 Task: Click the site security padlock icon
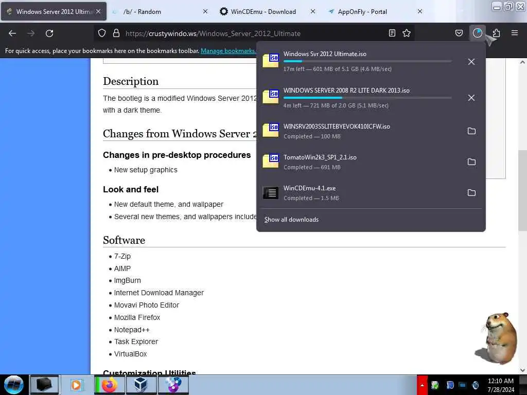(x=116, y=33)
